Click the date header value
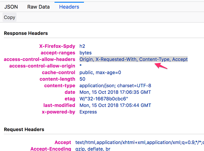 (115, 92)
